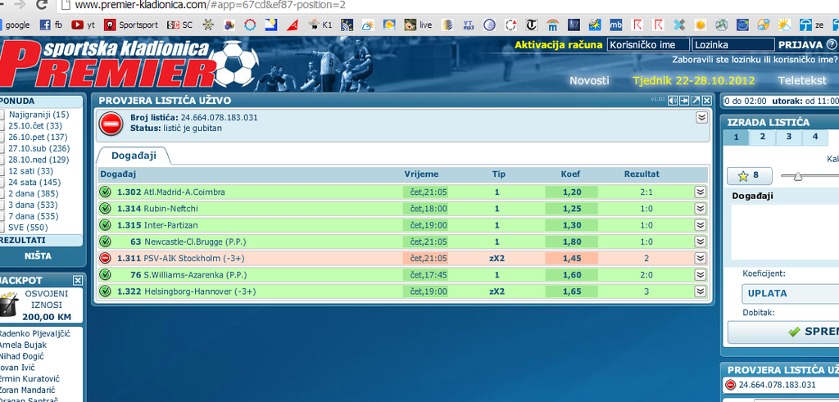Click the REZULTATI section header

[x=40, y=241]
